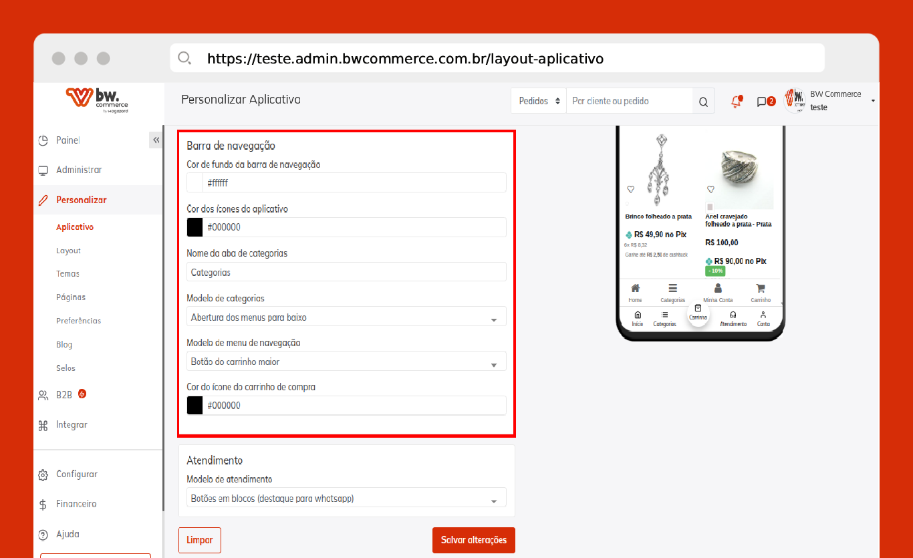
Task: Click the black swatch for ícones do aplicativo
Action: click(x=194, y=227)
